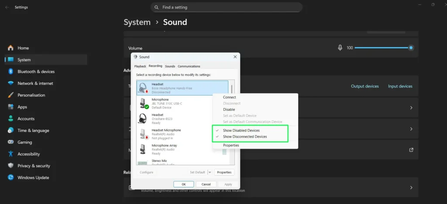Toggle Show Disabled Devices option
This screenshot has height=204, width=447.
tap(241, 130)
